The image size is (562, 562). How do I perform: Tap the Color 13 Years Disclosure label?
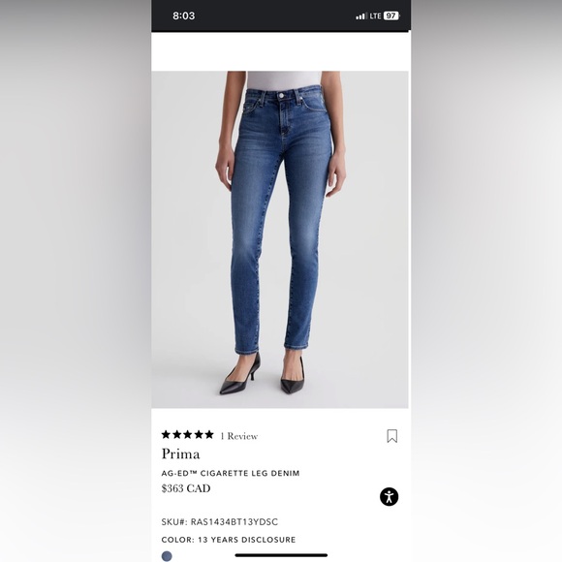(x=229, y=540)
